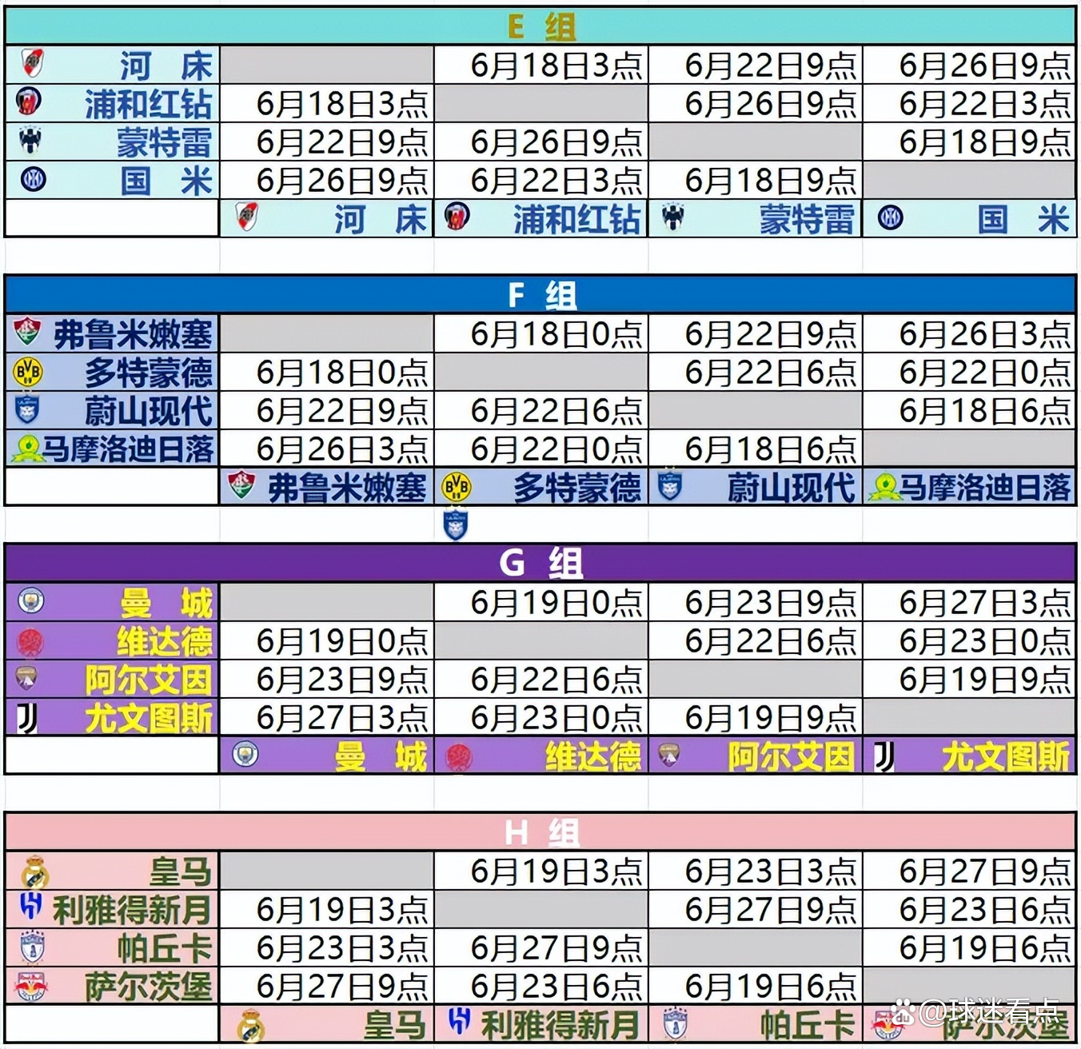
Task: Click the Red Bull Salzburg logo in the left column
Action: coord(31,987)
